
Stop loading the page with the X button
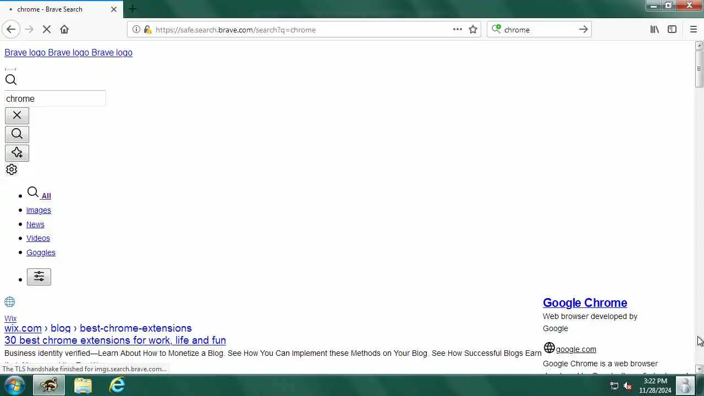coord(47,29)
